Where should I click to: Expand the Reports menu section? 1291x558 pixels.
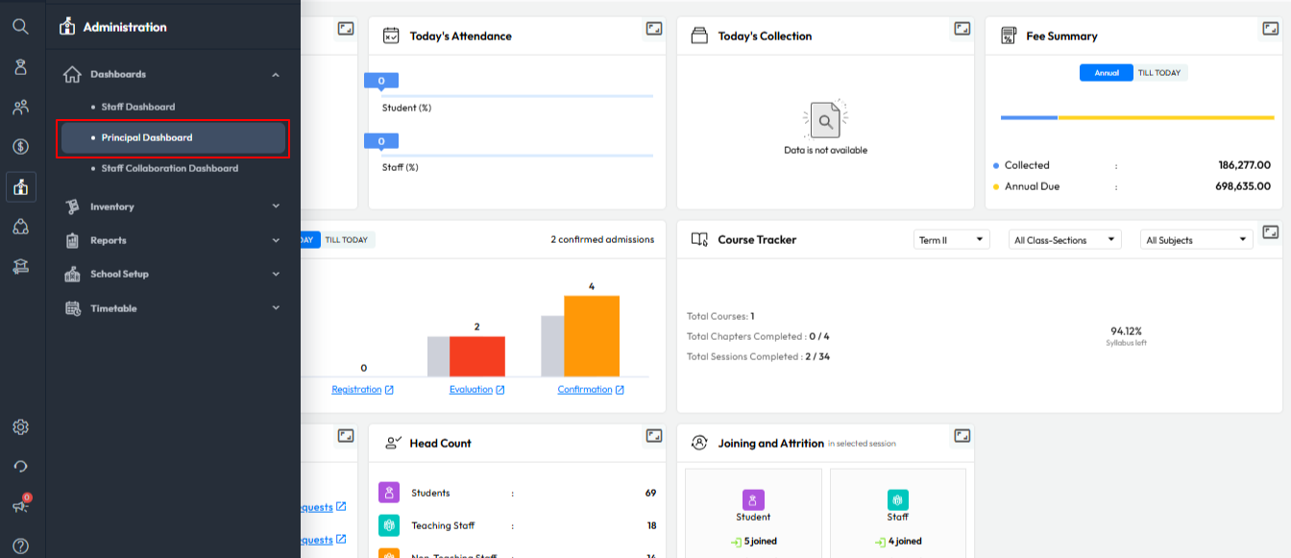173,240
